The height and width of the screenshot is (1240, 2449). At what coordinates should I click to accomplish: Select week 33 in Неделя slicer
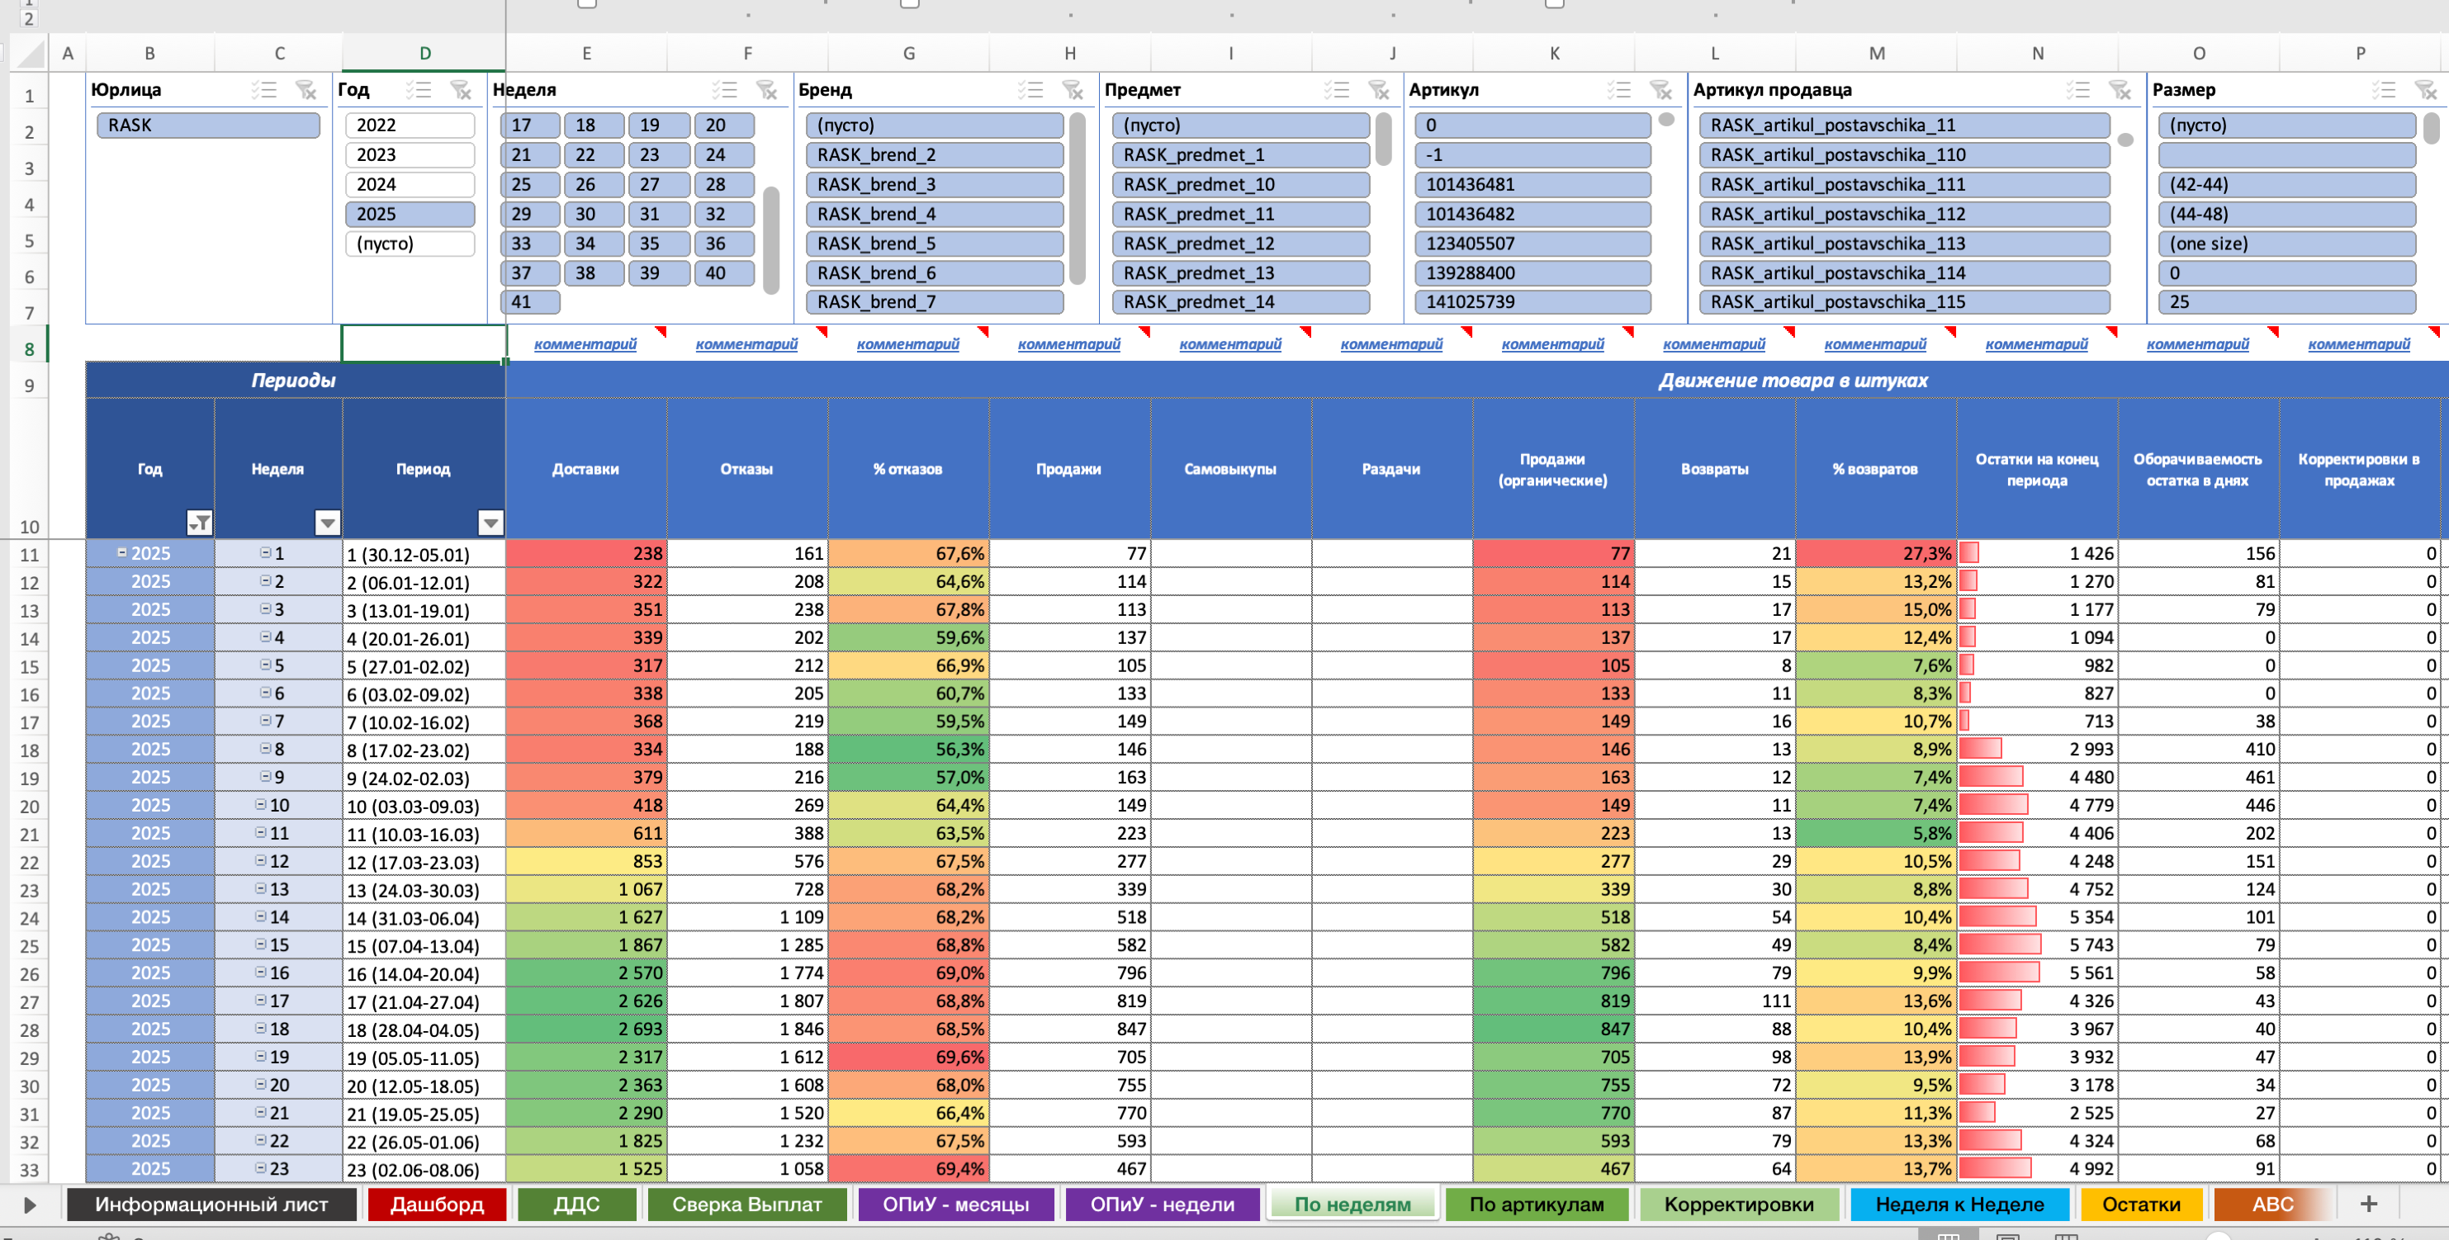pos(528,244)
